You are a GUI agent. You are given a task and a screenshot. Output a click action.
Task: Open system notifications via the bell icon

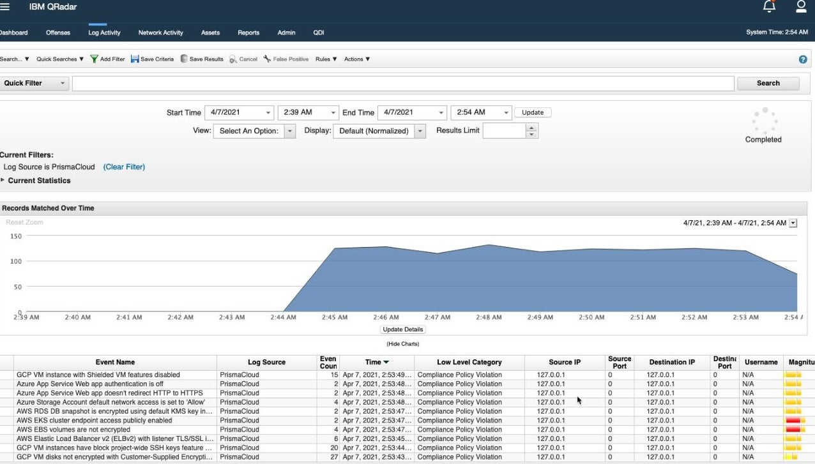770,6
